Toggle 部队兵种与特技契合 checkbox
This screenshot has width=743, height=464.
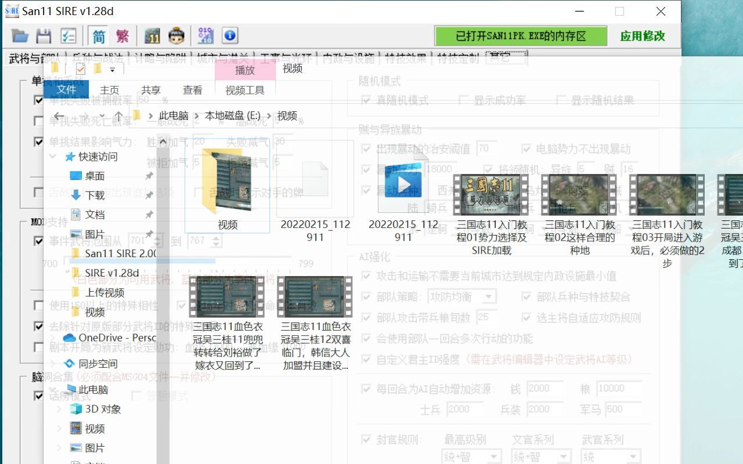pyautogui.click(x=526, y=297)
